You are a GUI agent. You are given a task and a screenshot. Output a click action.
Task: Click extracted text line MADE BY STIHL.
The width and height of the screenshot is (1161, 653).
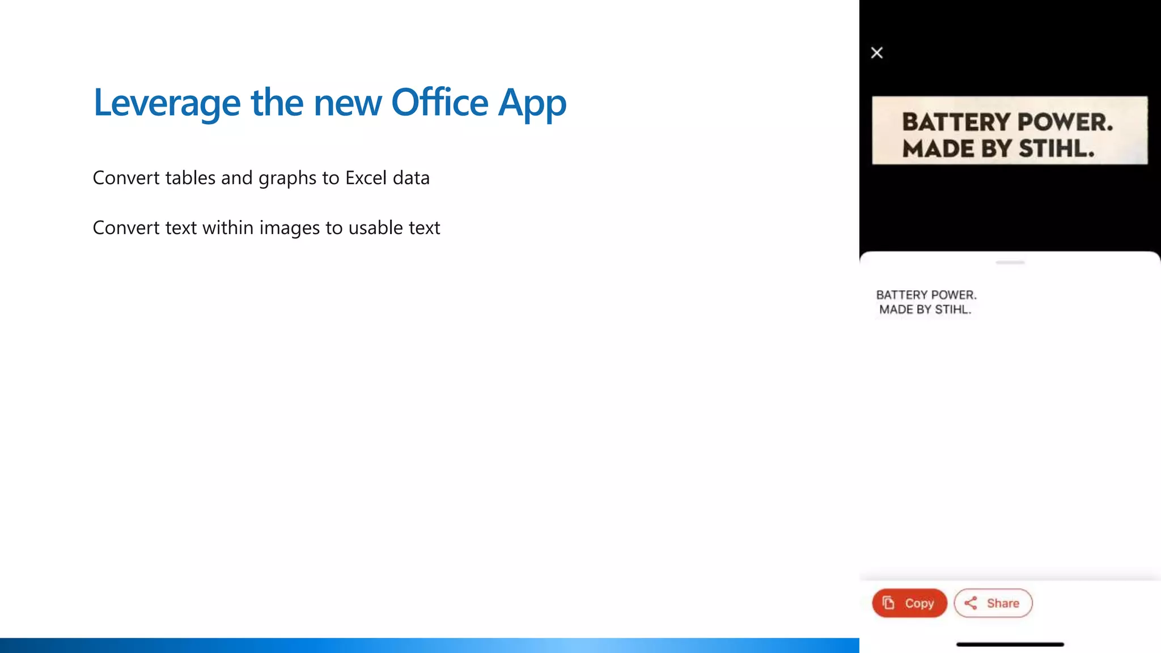tap(925, 309)
